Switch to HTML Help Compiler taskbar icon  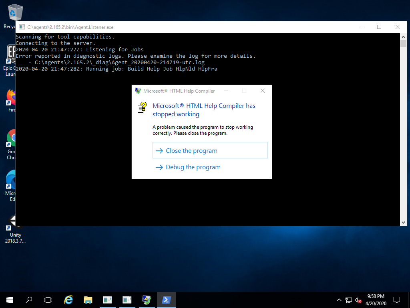tap(147, 300)
